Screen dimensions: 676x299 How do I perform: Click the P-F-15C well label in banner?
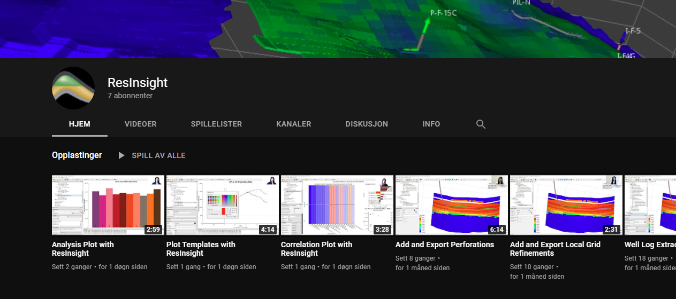pos(444,13)
